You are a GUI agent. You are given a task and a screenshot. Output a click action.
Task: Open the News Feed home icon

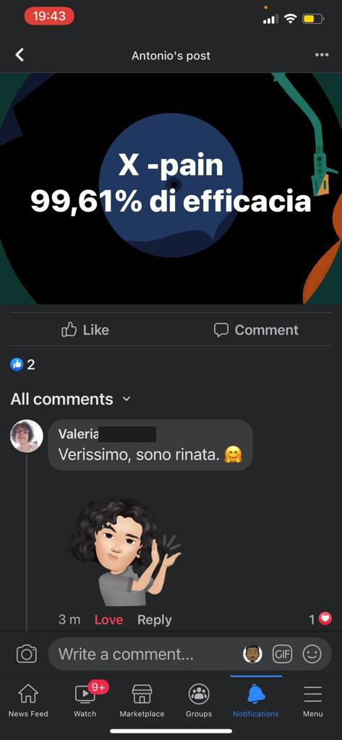tap(28, 701)
